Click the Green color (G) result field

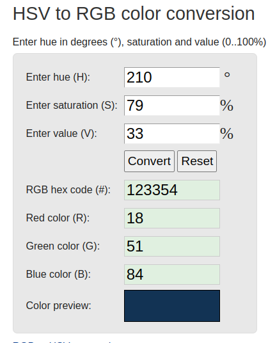(172, 246)
